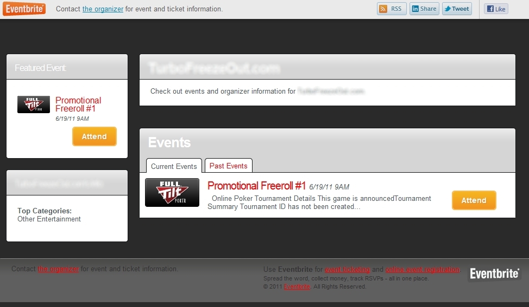
Task: Tweet this organizer page
Action: (457, 9)
